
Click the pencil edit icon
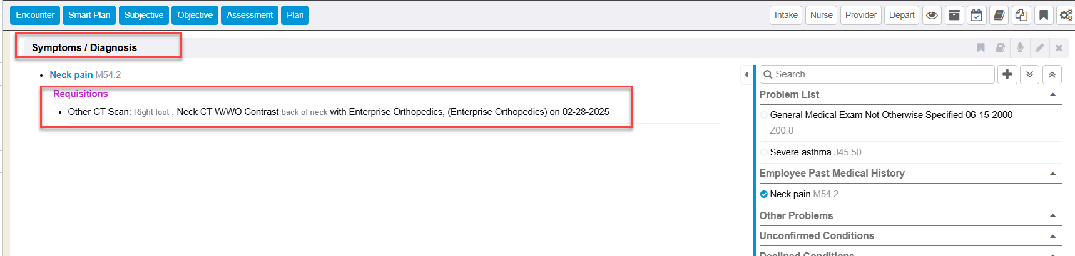(x=1039, y=47)
